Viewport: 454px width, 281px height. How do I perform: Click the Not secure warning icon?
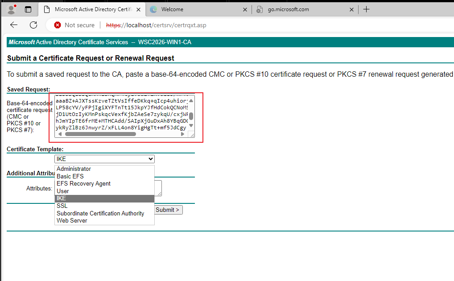58,25
